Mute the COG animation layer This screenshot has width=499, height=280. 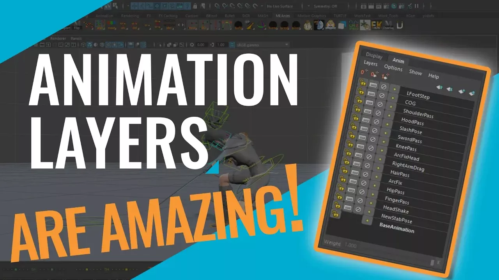[382, 95]
